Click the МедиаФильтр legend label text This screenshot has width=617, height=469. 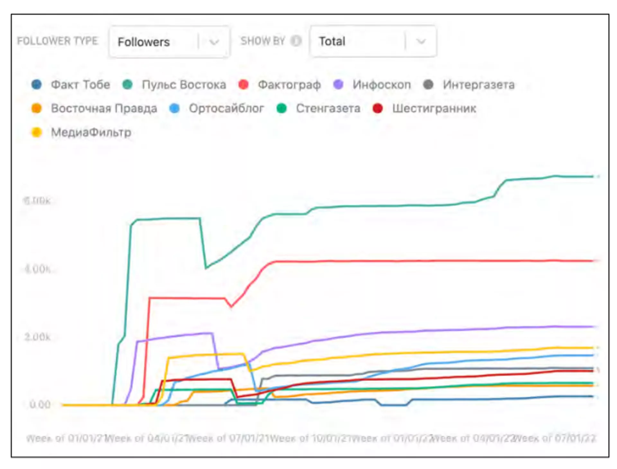[91, 132]
